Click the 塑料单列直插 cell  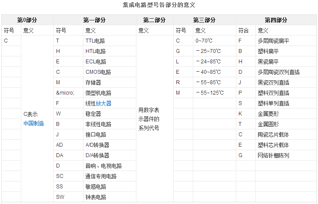pos(286,103)
